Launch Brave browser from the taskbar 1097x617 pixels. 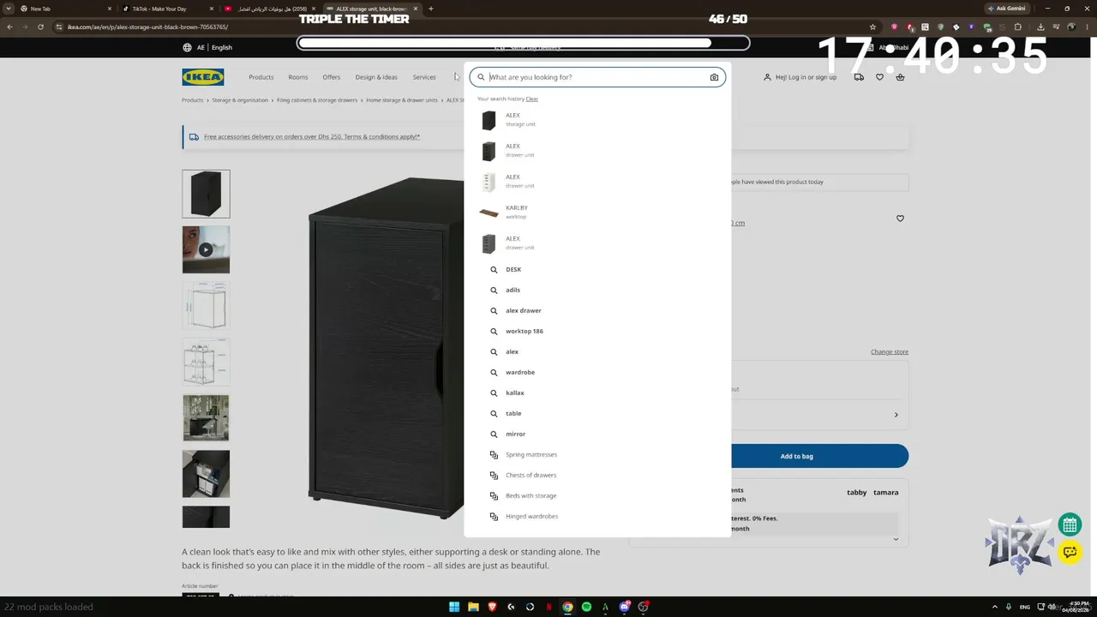pos(492,607)
